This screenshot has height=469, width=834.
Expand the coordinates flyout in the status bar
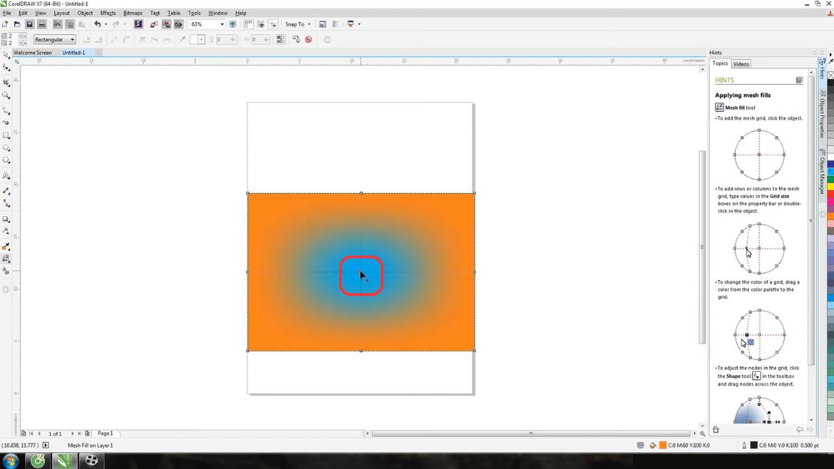46,445
